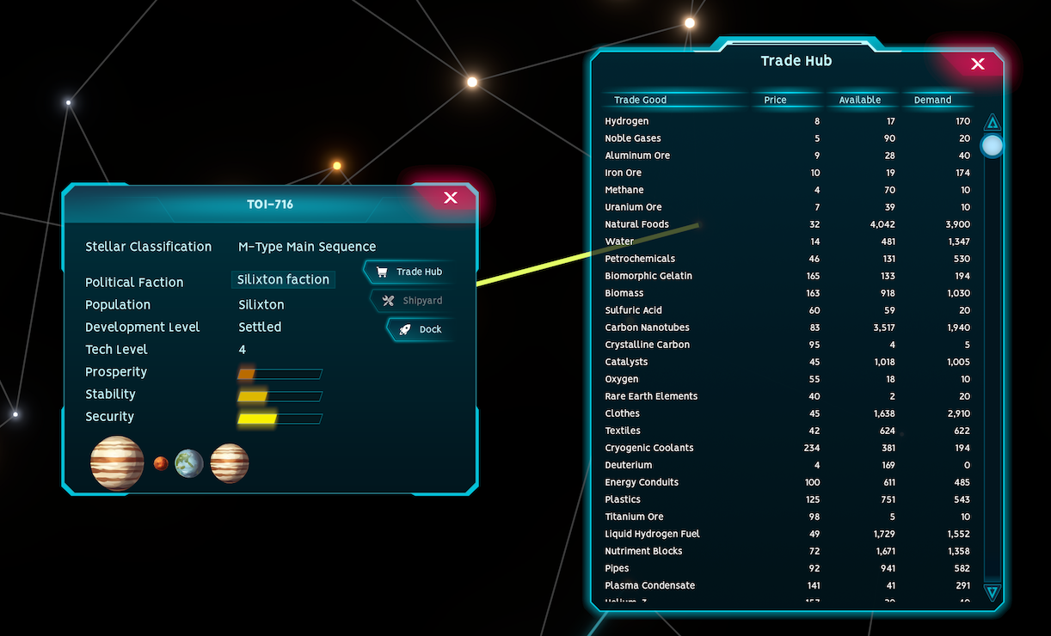Select the small red planet

pyautogui.click(x=161, y=463)
